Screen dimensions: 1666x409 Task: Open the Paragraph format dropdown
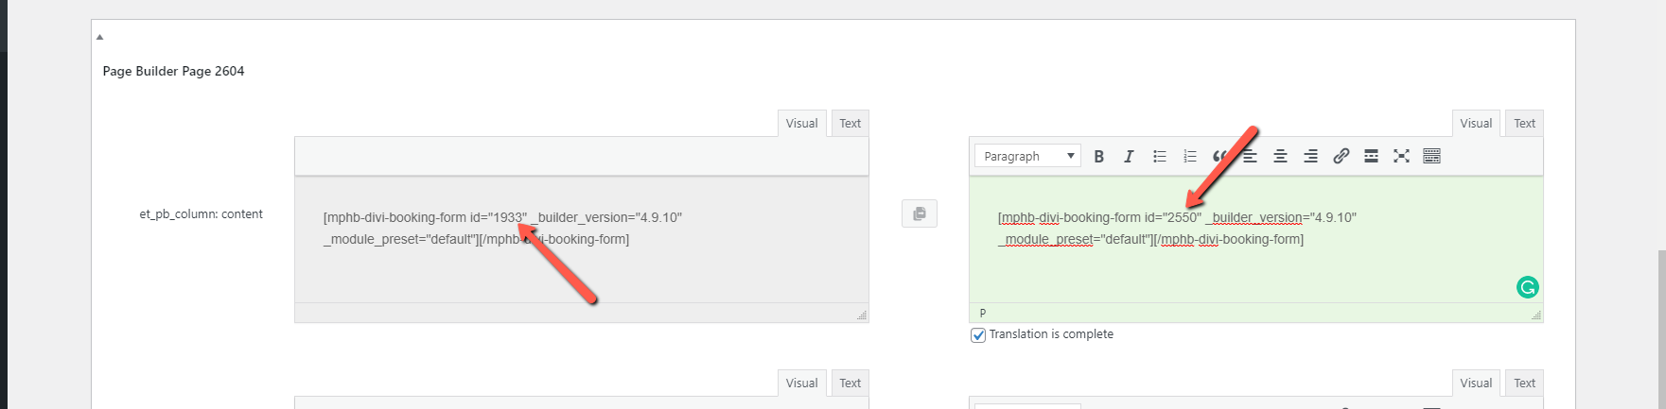1028,157
